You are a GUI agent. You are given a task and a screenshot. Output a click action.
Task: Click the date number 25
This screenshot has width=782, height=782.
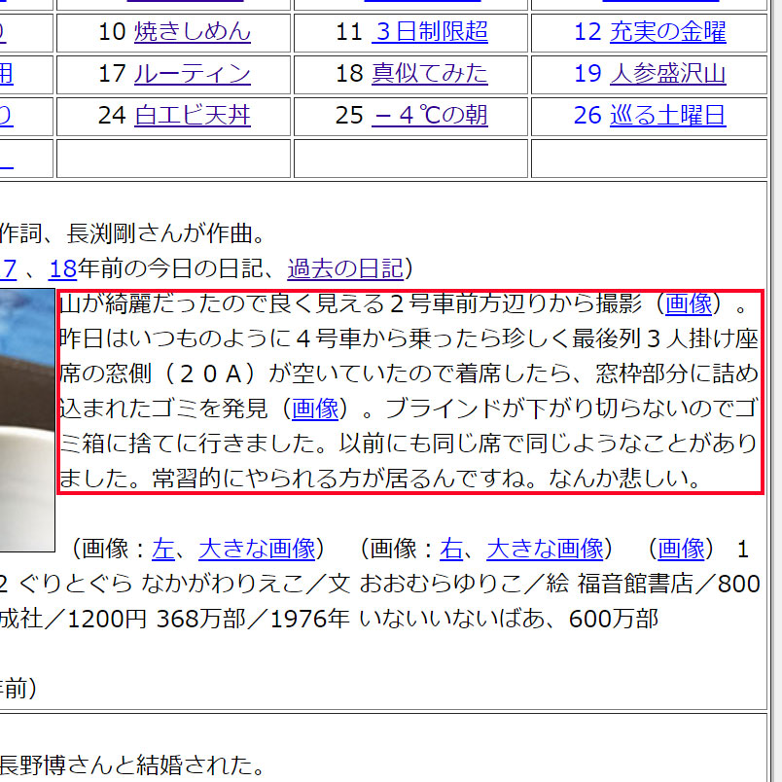click(349, 116)
